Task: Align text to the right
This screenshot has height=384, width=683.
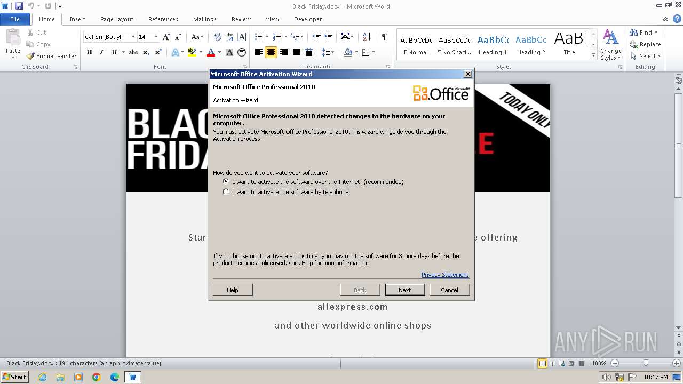Action: tap(284, 52)
